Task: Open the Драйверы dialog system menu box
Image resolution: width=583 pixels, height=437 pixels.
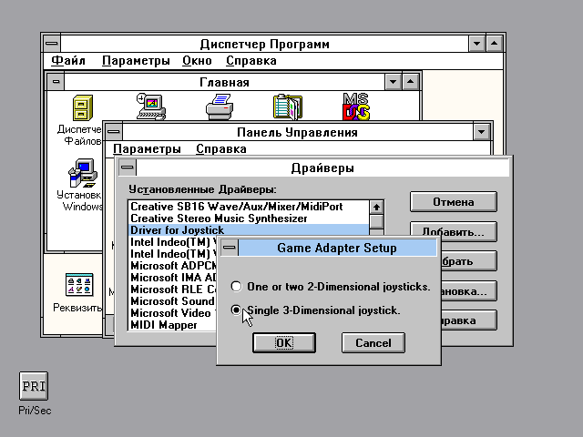Action: point(128,168)
